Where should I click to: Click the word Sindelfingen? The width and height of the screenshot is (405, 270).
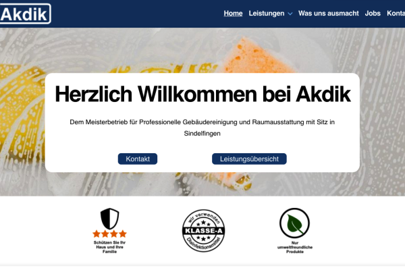(202, 134)
